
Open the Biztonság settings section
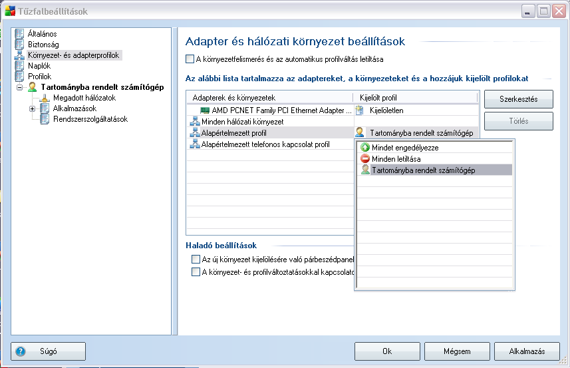[43, 45]
